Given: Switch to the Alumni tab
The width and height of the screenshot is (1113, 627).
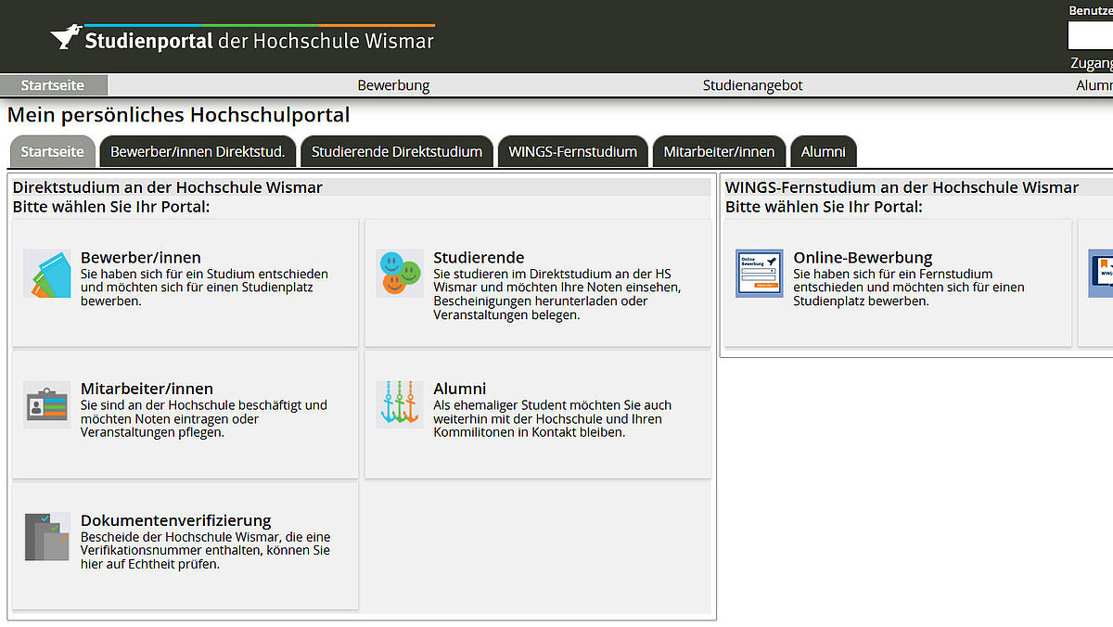Looking at the screenshot, I should pyautogui.click(x=824, y=152).
